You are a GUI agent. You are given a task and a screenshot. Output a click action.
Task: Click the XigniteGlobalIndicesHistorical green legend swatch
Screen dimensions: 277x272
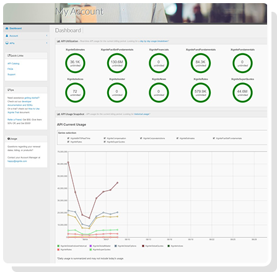pos(58,246)
